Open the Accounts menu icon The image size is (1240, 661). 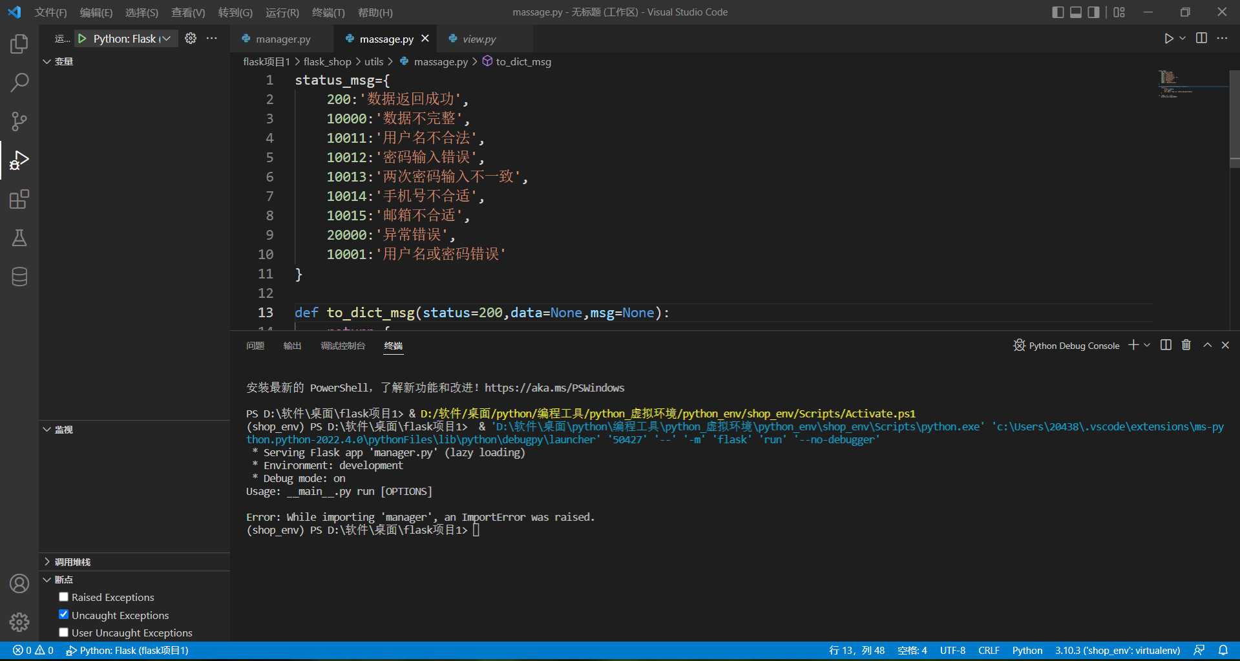click(19, 583)
